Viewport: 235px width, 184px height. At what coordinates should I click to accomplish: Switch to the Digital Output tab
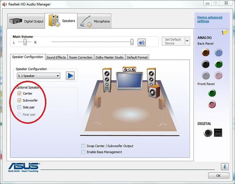click(26, 21)
